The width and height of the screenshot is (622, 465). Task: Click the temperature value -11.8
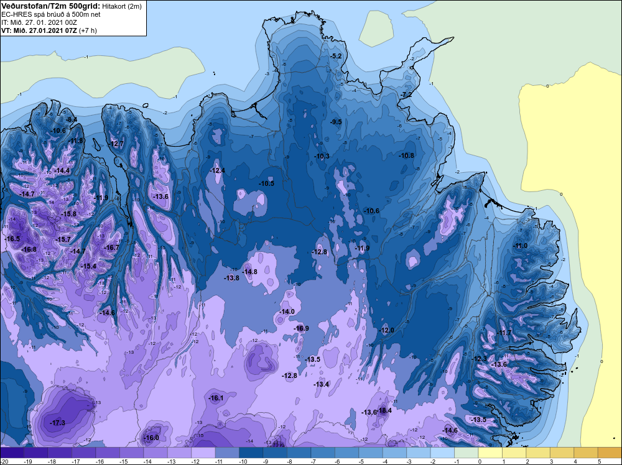[75, 140]
